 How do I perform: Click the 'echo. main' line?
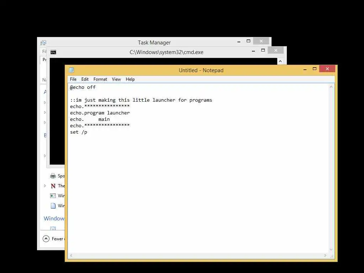pos(90,119)
